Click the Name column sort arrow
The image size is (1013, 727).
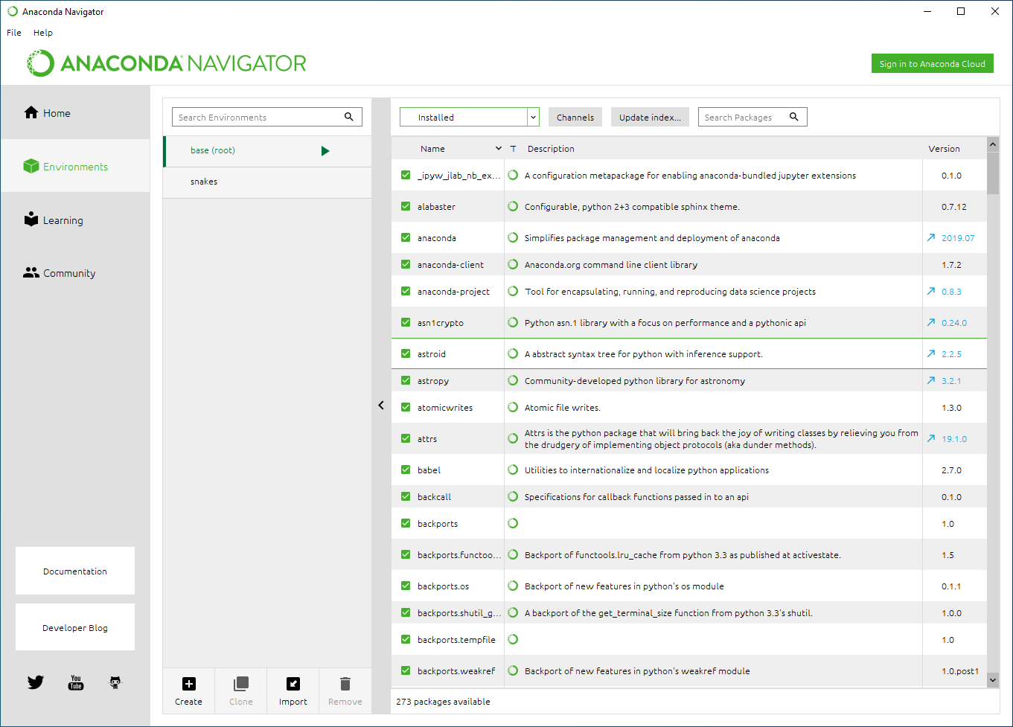499,149
